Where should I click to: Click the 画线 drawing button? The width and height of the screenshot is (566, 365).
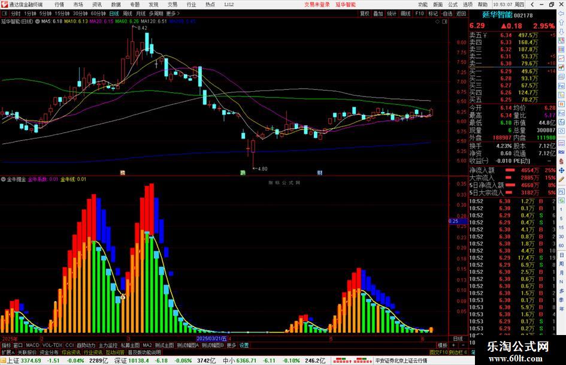click(x=405, y=14)
